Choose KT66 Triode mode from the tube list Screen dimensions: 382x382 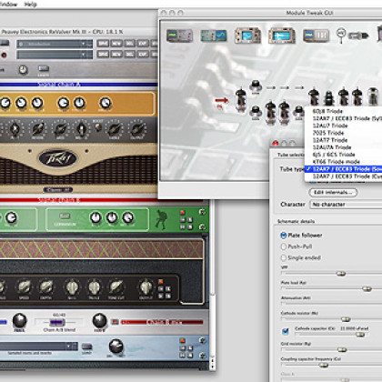point(337,162)
